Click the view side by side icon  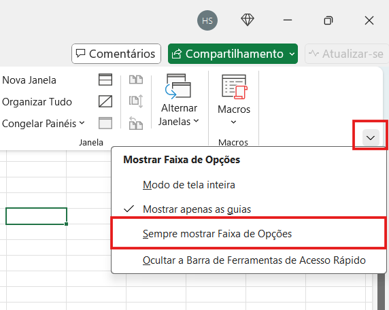click(x=136, y=80)
